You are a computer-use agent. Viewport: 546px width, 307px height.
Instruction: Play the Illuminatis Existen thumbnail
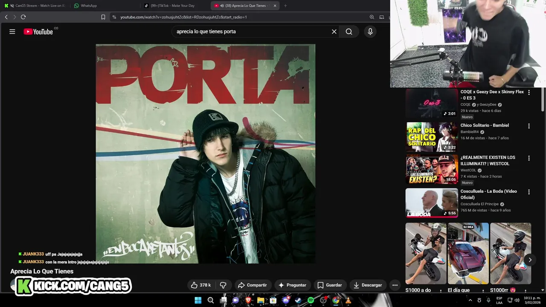pyautogui.click(x=432, y=169)
